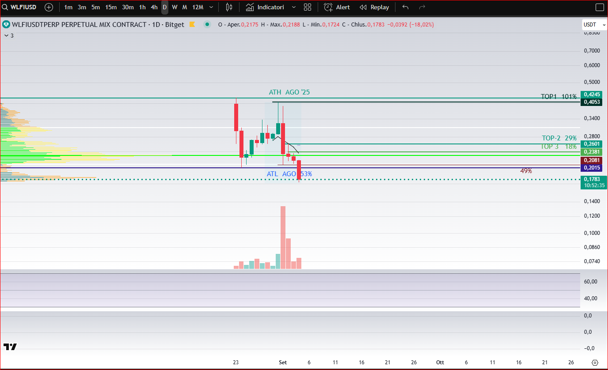Open the layout templates grid icon
This screenshot has height=370, width=608.
(308, 7)
